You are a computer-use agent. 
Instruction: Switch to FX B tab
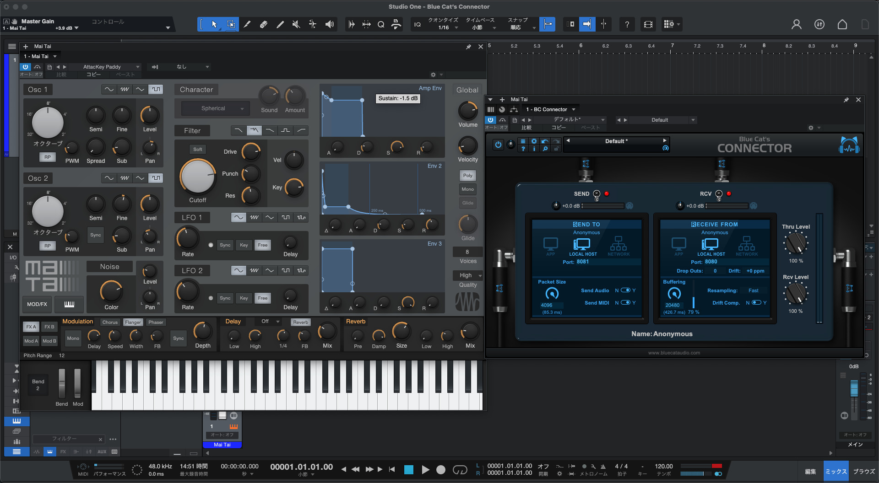click(49, 327)
